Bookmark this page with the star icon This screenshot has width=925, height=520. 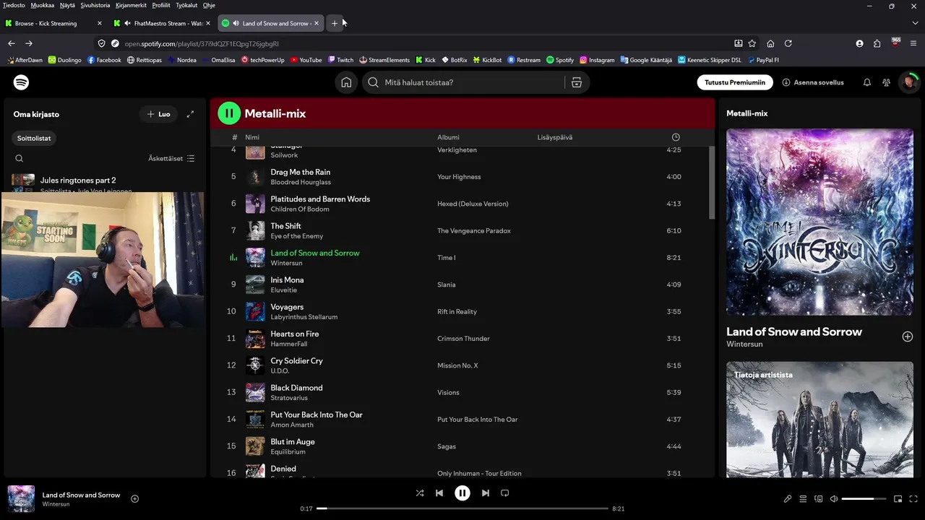752,43
